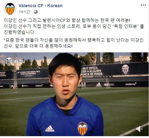Click the first line mentioning 발렌시아CF
The height and width of the screenshot is (138, 149).
pos(67,20)
